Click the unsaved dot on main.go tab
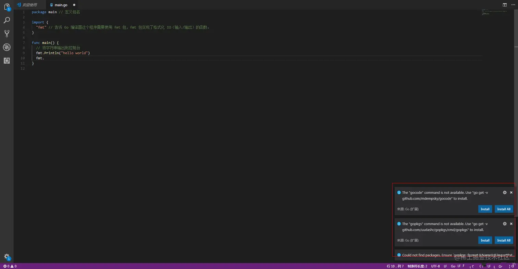518x269 pixels. pyautogui.click(x=74, y=5)
